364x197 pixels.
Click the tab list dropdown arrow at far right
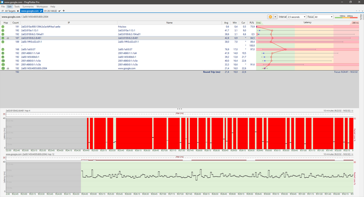pos(362,11)
